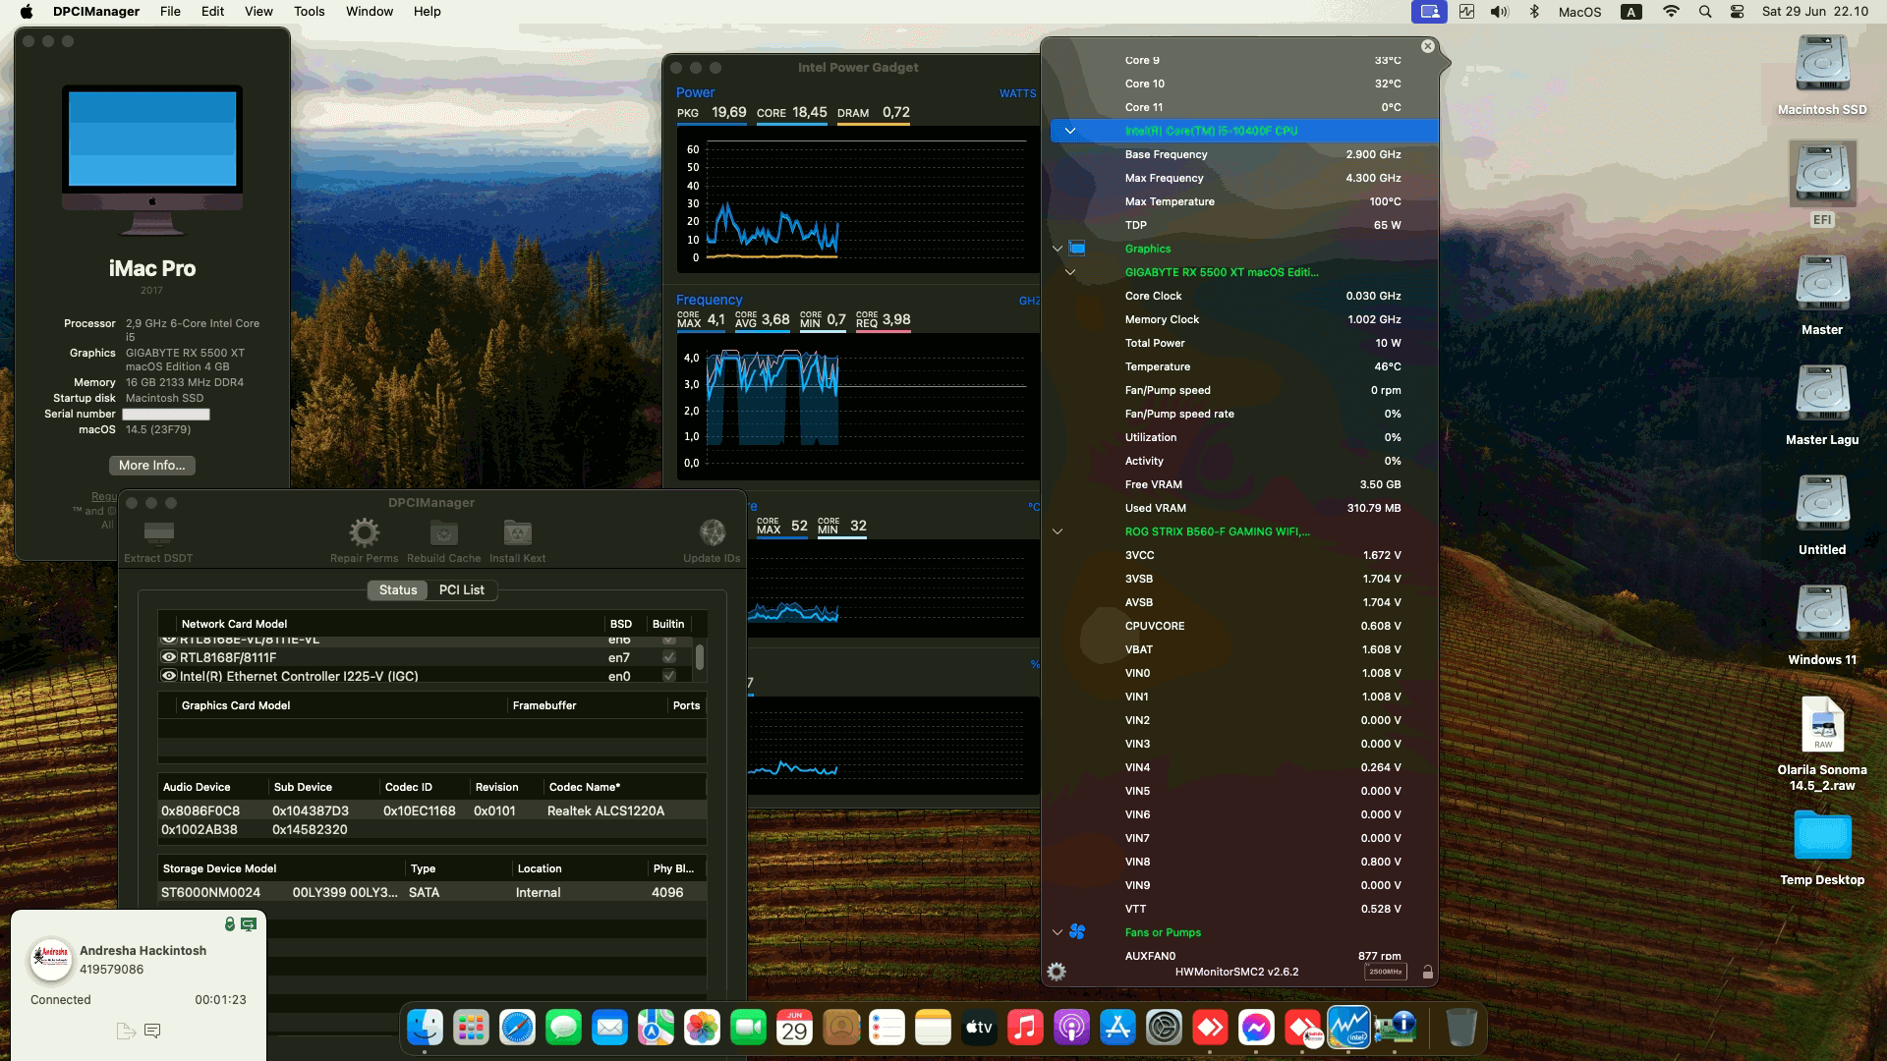This screenshot has width=1887, height=1061.
Task: Collapse the Graphics section in HWMonitorSMC2
Action: [1058, 249]
